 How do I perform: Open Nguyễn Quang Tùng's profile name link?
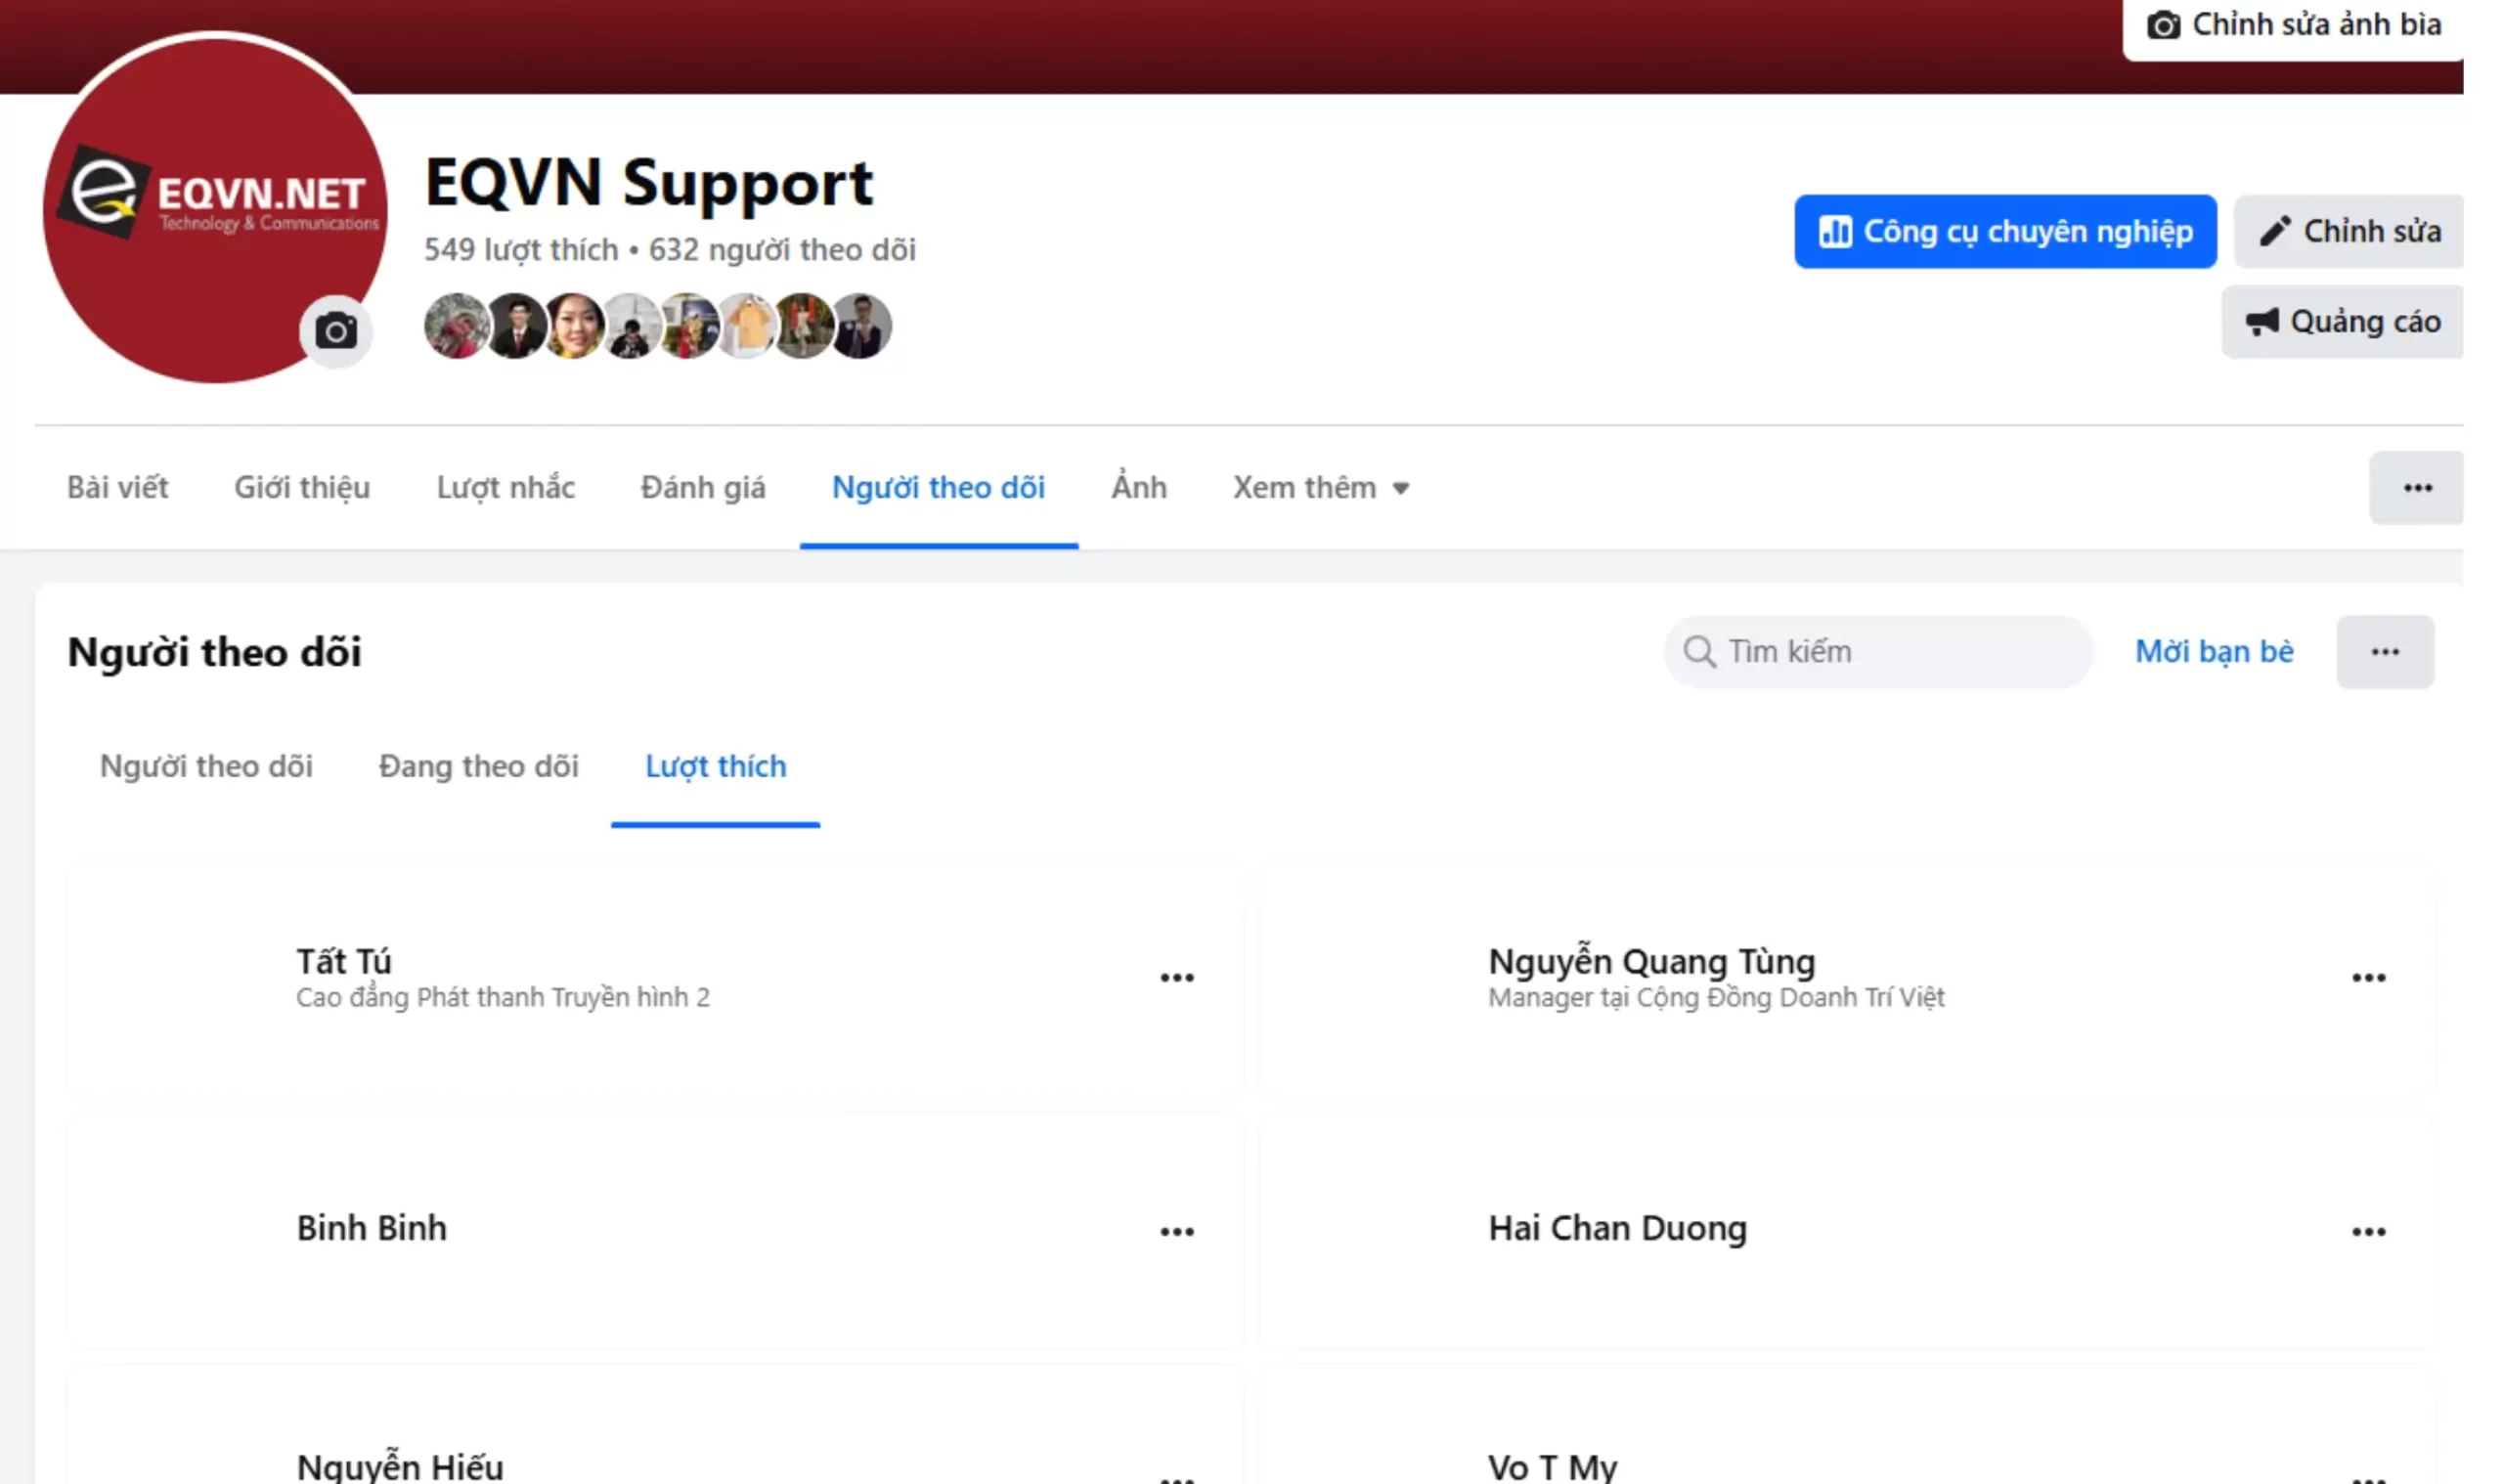(1650, 961)
